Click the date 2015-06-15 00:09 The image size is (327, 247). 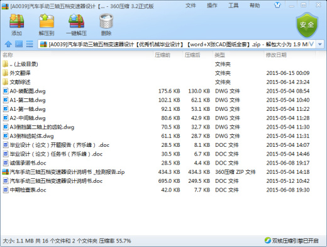(288, 73)
